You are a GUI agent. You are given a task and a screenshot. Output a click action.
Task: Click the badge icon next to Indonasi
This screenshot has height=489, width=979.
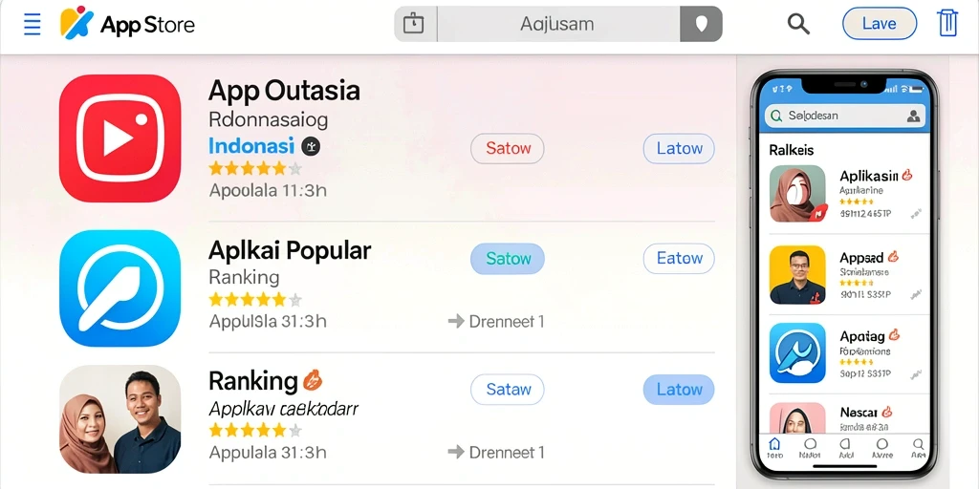point(311,146)
